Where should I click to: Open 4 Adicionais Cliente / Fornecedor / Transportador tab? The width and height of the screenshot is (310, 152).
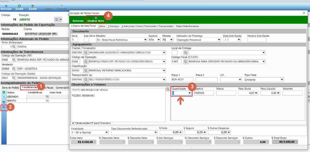click(148, 26)
